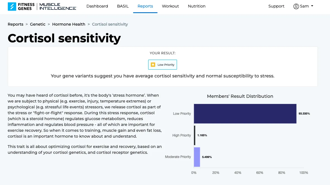Click the Moderate Priority axis label
The height and width of the screenshot is (185, 330).
178,157
